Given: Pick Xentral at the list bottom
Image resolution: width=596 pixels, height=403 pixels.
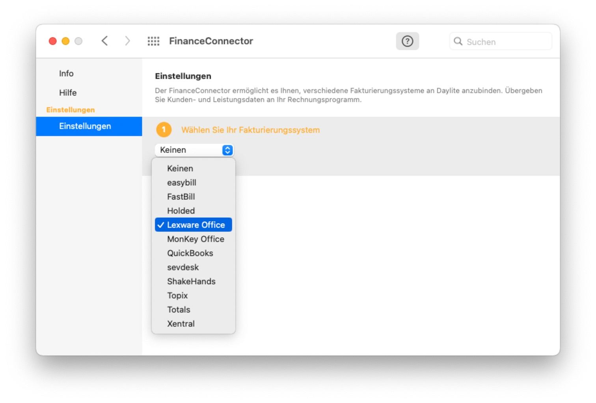Looking at the screenshot, I should click(x=181, y=324).
